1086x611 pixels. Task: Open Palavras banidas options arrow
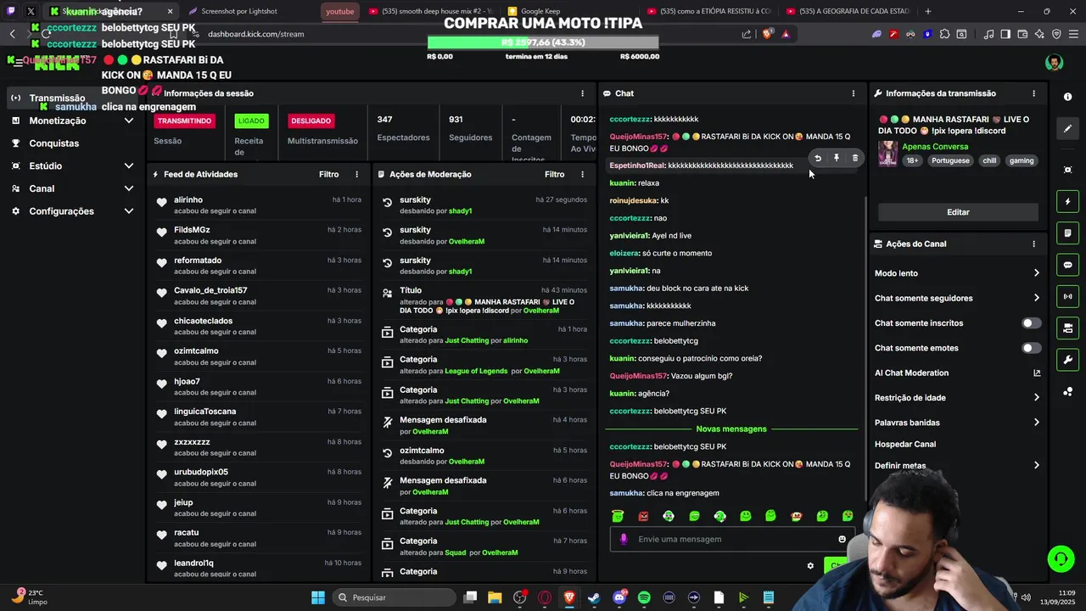click(x=1036, y=423)
